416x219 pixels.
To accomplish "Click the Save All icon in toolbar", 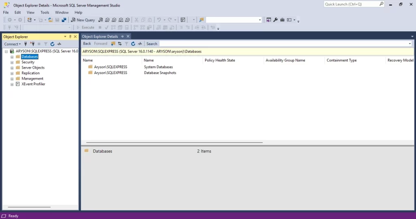I will [x=64, y=20].
